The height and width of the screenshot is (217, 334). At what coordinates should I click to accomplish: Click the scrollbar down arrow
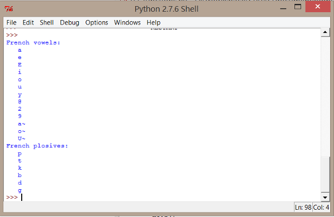(325, 198)
